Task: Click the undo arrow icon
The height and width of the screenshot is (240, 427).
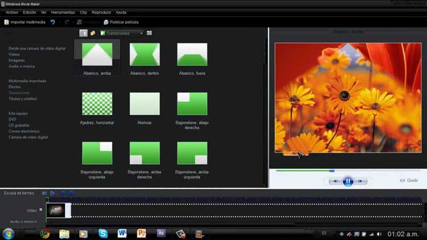Action: click(x=52, y=22)
